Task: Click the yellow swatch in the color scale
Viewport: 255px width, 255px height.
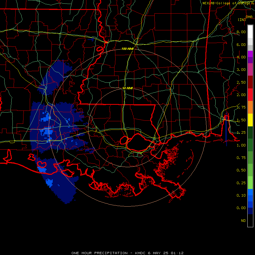Action: coord(250,120)
